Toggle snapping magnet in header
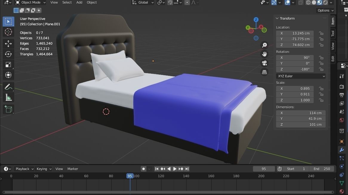Image resolution: width=348 pixels, height=195 pixels. pos(170,2)
